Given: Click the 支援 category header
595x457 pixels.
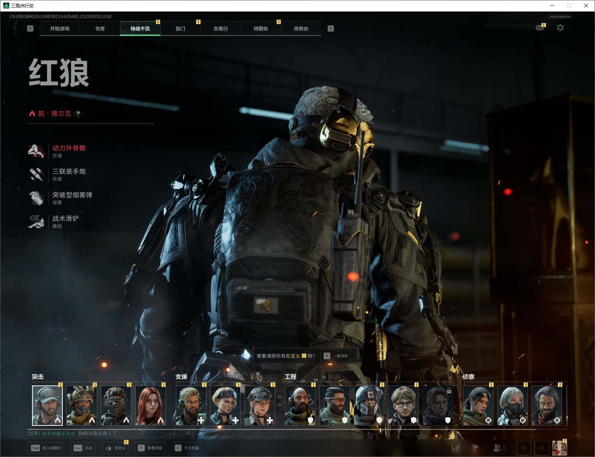Looking at the screenshot, I should 181,377.
